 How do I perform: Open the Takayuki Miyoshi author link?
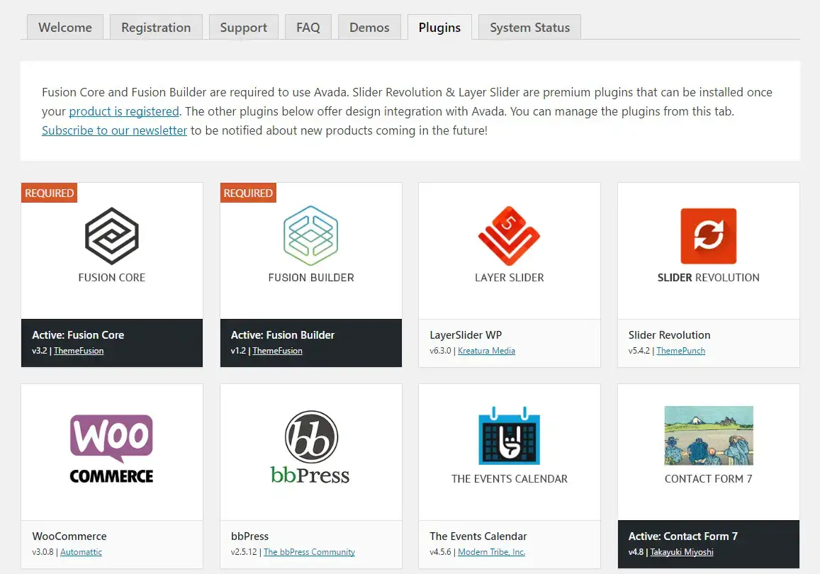point(681,552)
